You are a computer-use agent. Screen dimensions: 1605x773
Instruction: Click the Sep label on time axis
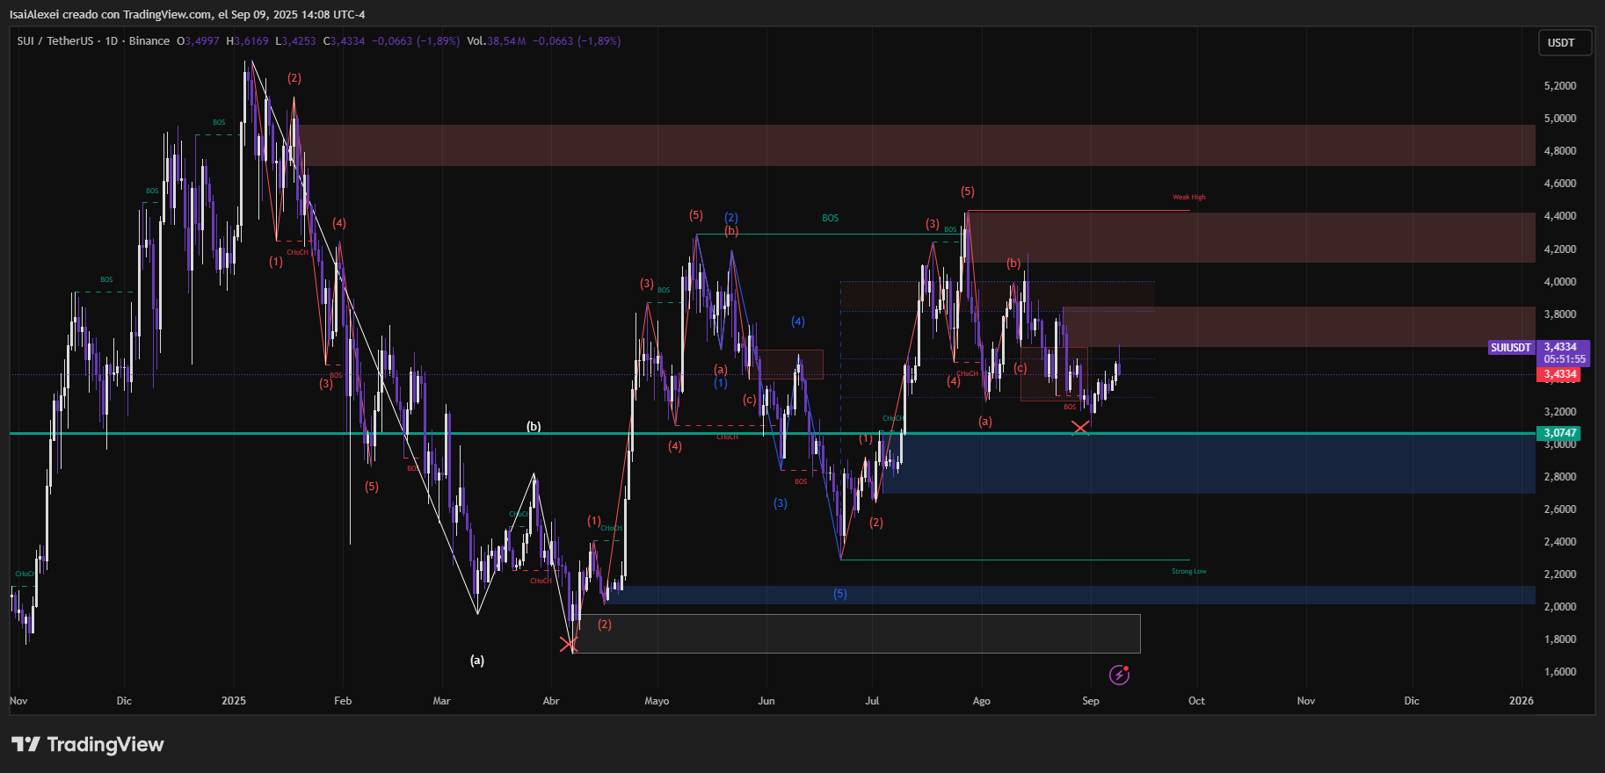tap(1090, 701)
